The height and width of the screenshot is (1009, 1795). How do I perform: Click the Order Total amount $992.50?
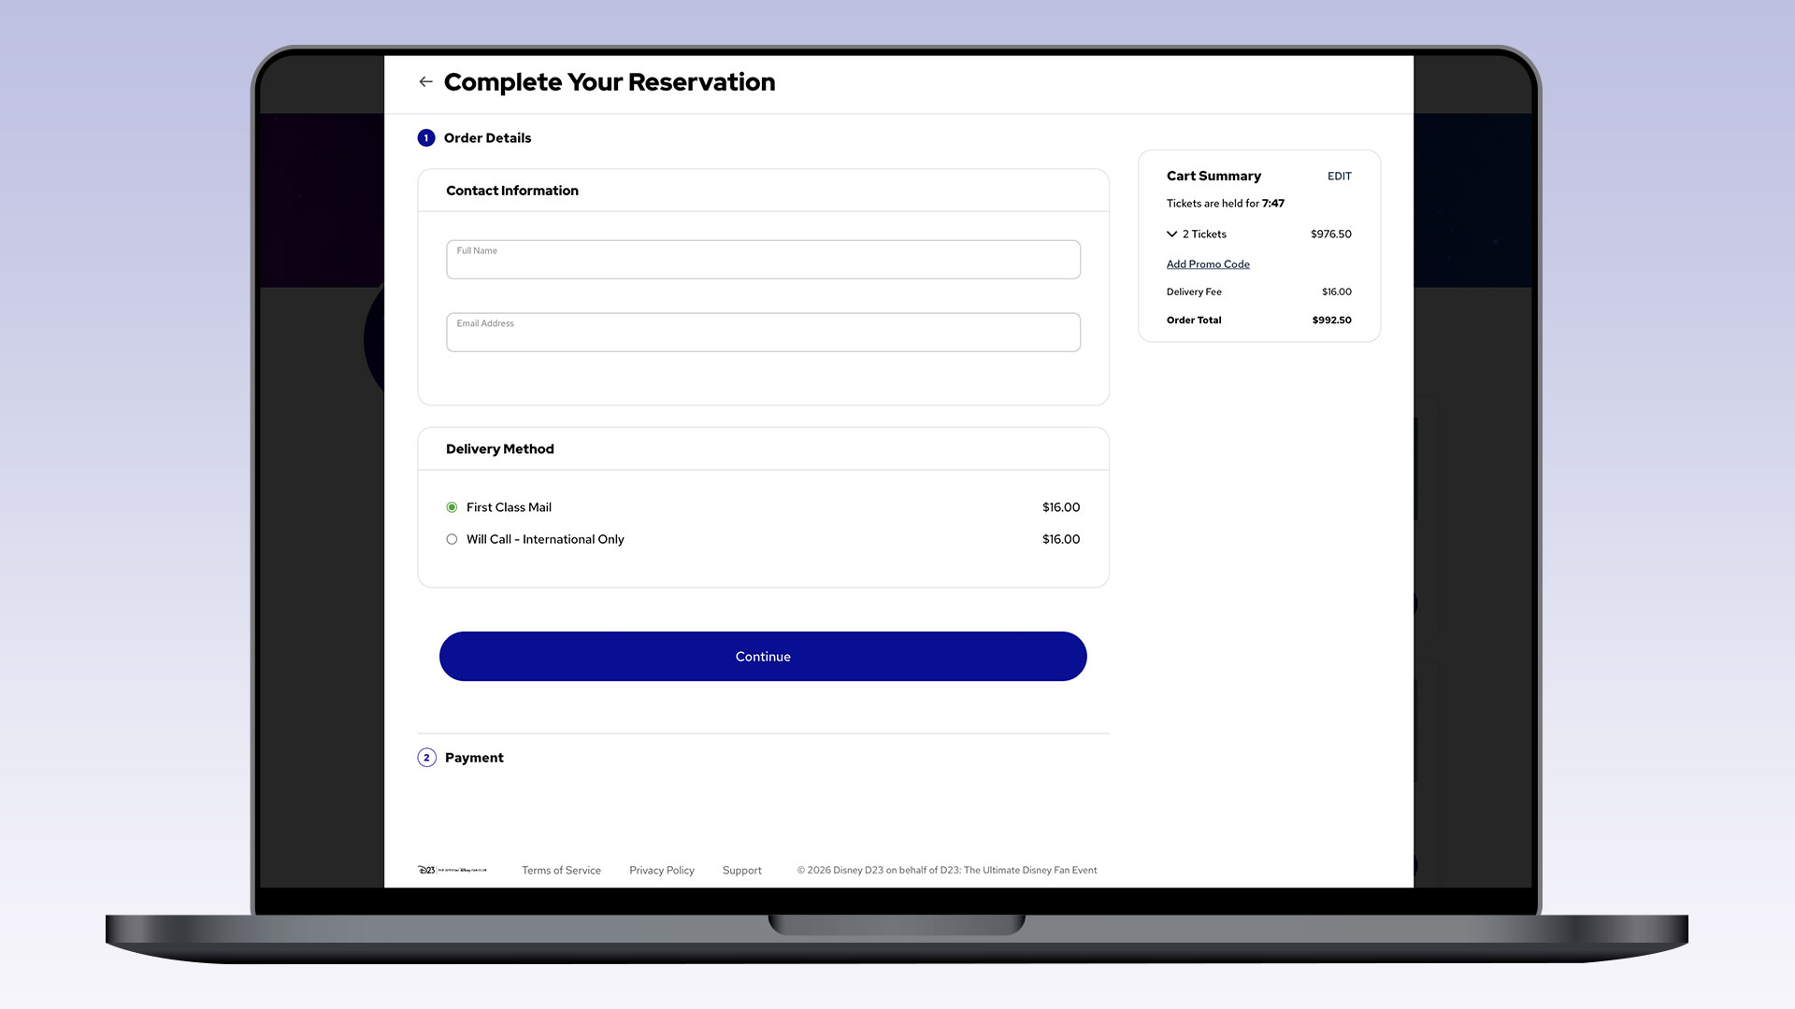pyautogui.click(x=1331, y=320)
